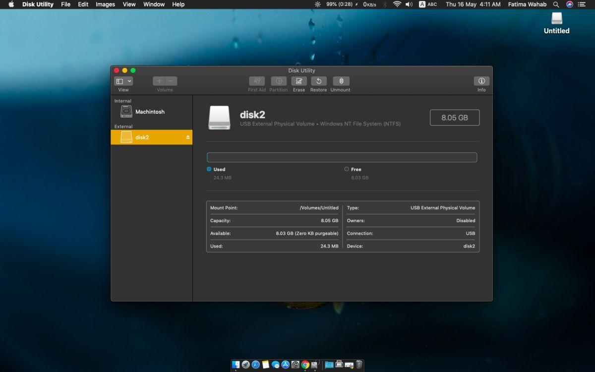Image resolution: width=595 pixels, height=372 pixels.
Task: Open the Info panel icon
Action: tap(481, 81)
